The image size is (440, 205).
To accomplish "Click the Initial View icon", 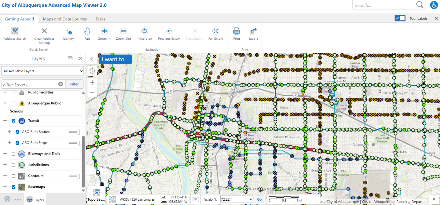I will click(x=144, y=31).
